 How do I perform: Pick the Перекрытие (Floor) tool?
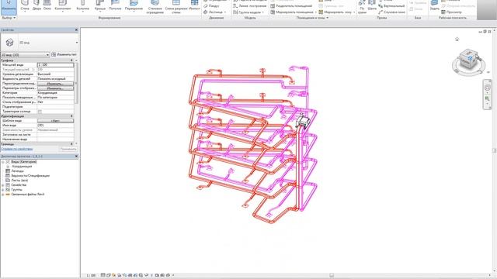click(134, 5)
